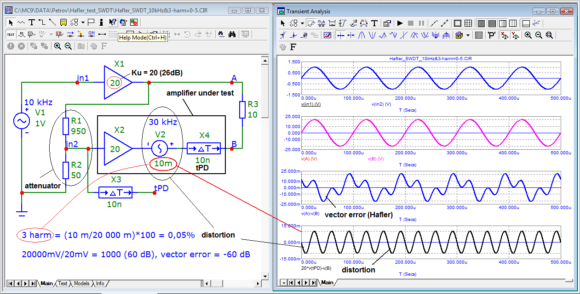Choose the Text mode T tool in schematic toolbar
The width and height of the screenshot is (580, 294).
coord(32,22)
